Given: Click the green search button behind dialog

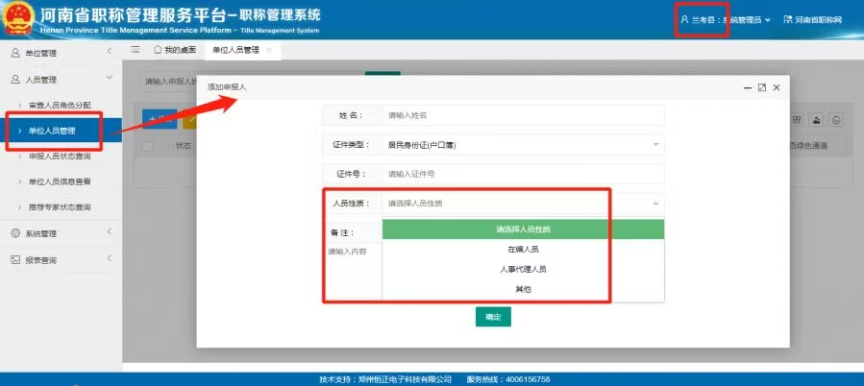Looking at the screenshot, I should point(383,73).
